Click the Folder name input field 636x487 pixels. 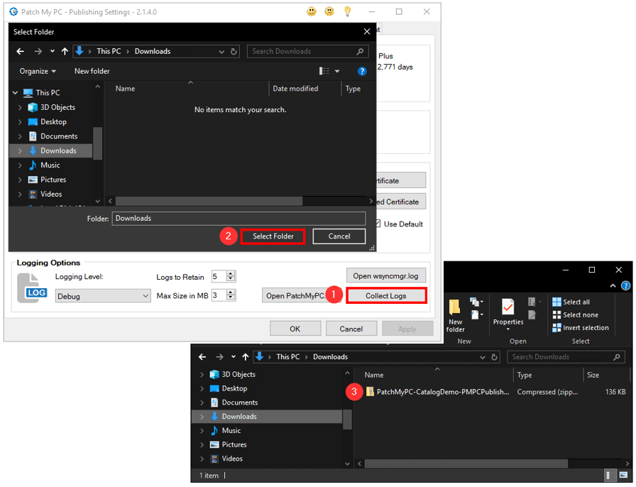tap(238, 219)
